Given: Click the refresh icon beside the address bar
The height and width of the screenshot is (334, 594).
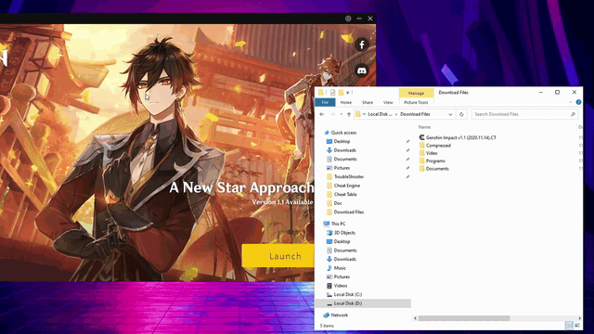Looking at the screenshot, I should pyautogui.click(x=461, y=114).
